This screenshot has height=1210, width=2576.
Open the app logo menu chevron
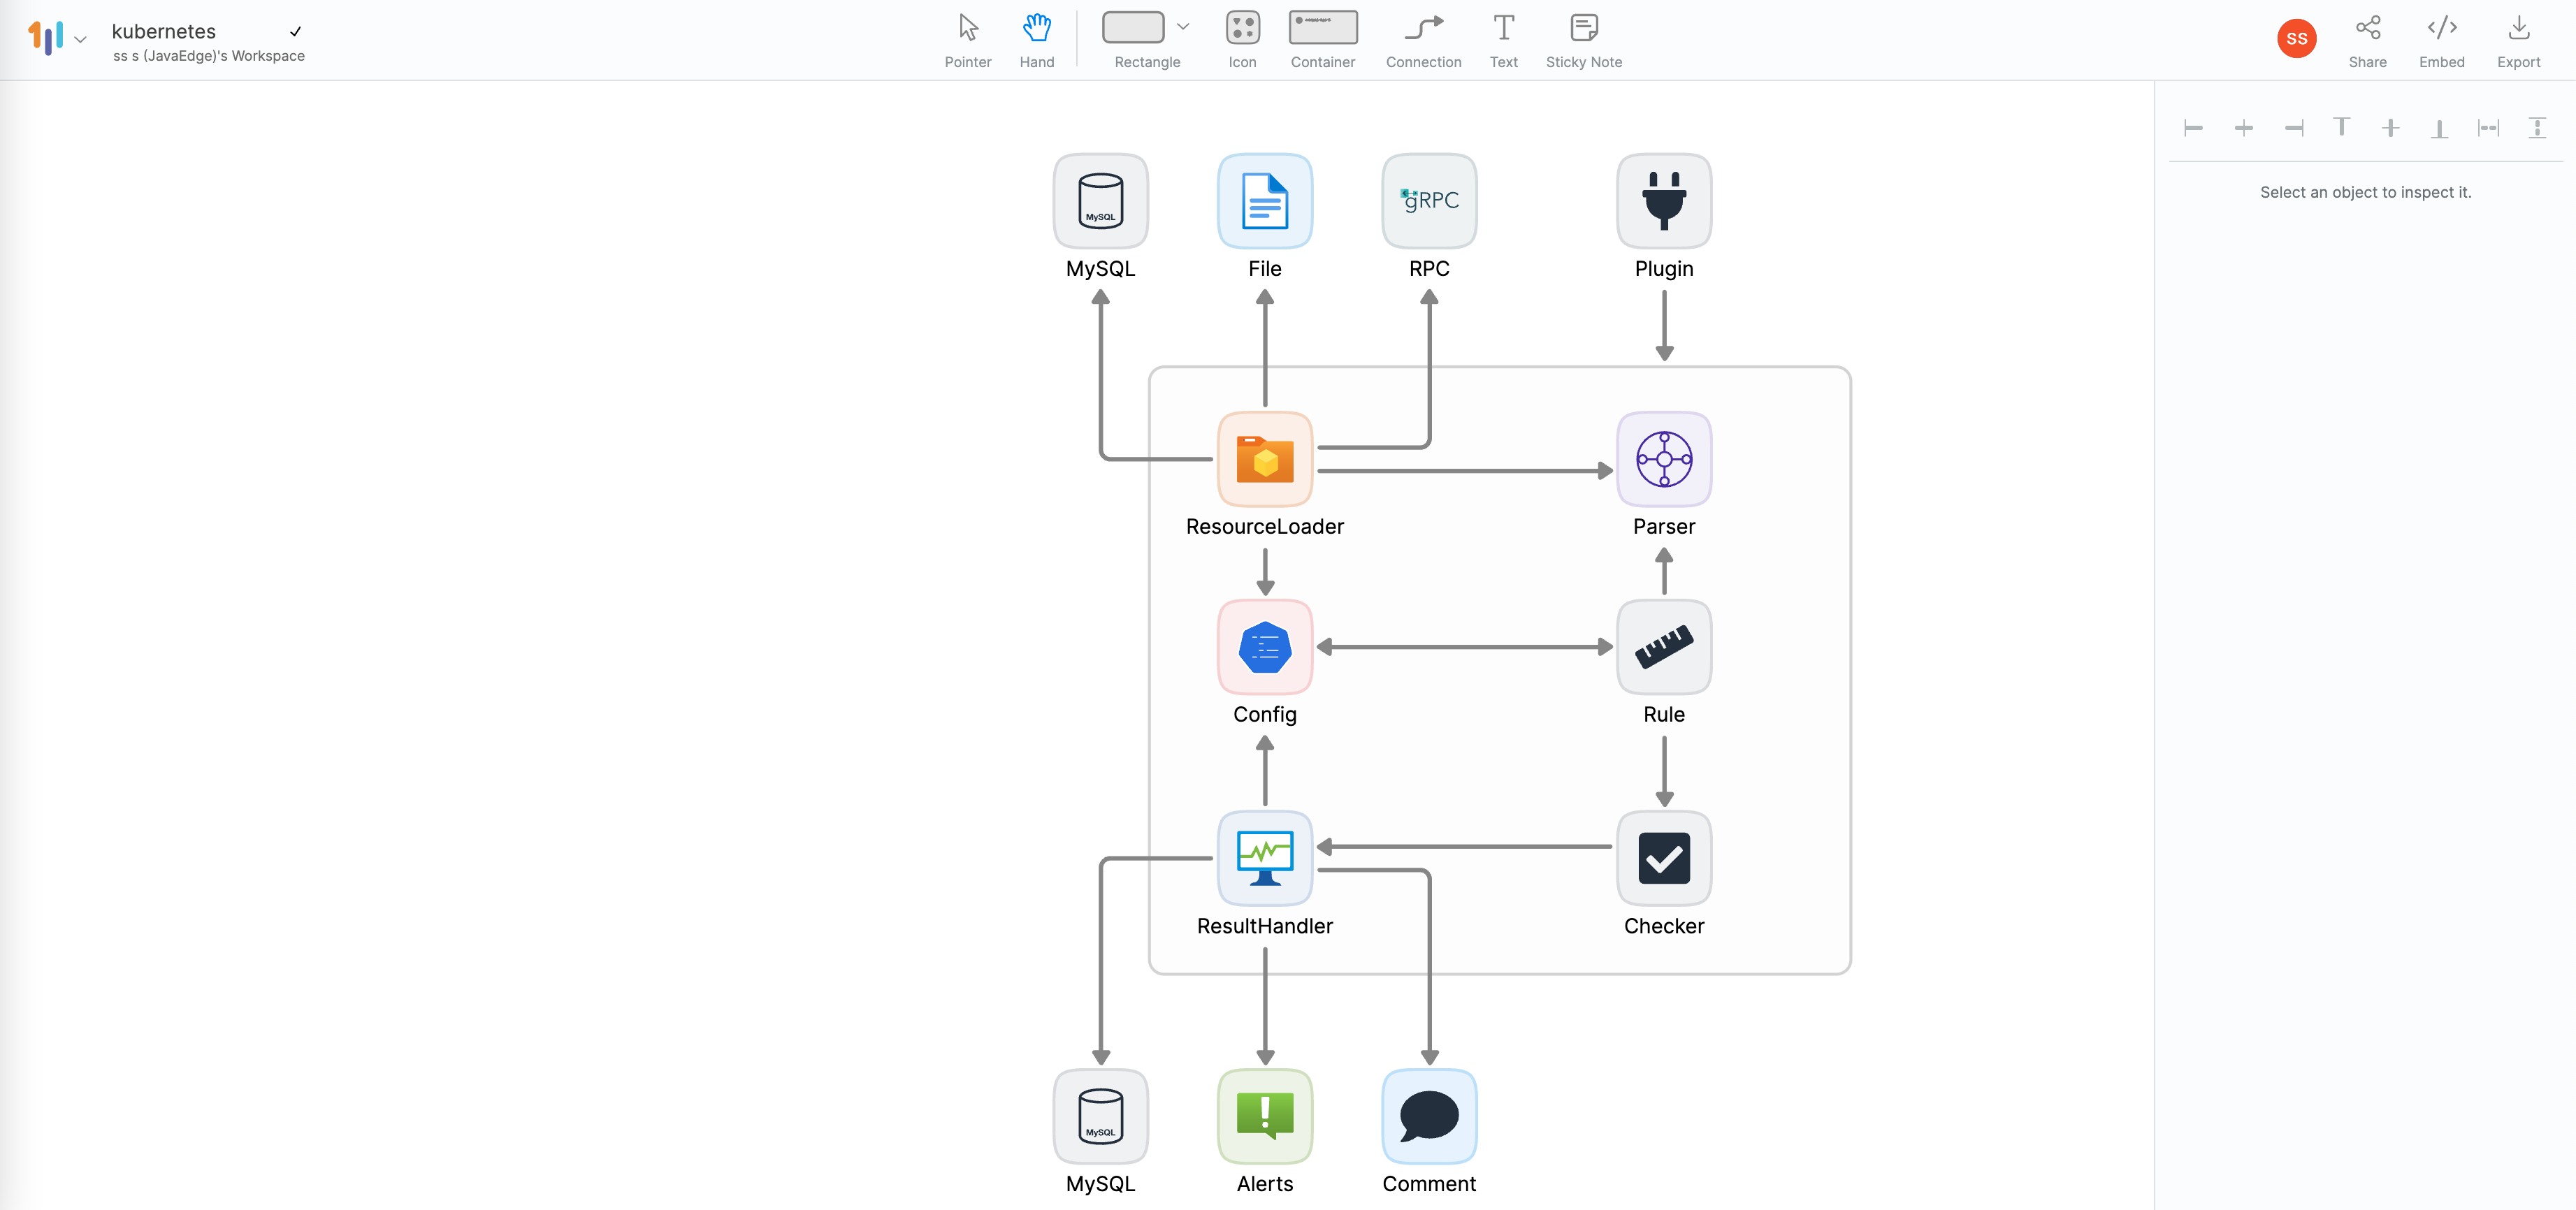click(81, 40)
